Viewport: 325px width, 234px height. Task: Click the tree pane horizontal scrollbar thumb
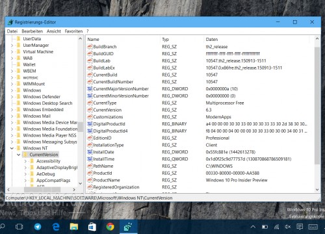tap(42, 190)
